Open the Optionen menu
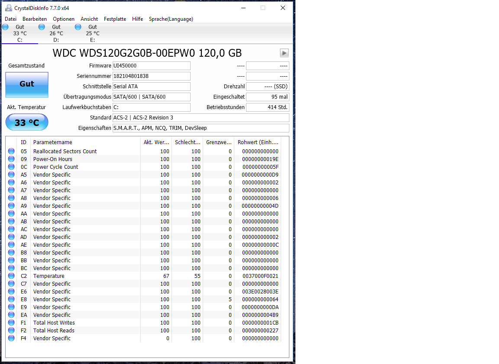Viewport: 499px width, 364px height. 64,19
